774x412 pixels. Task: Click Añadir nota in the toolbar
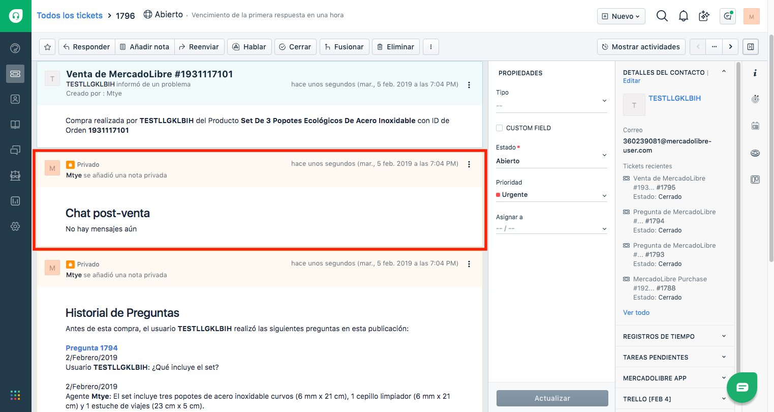[x=145, y=47]
